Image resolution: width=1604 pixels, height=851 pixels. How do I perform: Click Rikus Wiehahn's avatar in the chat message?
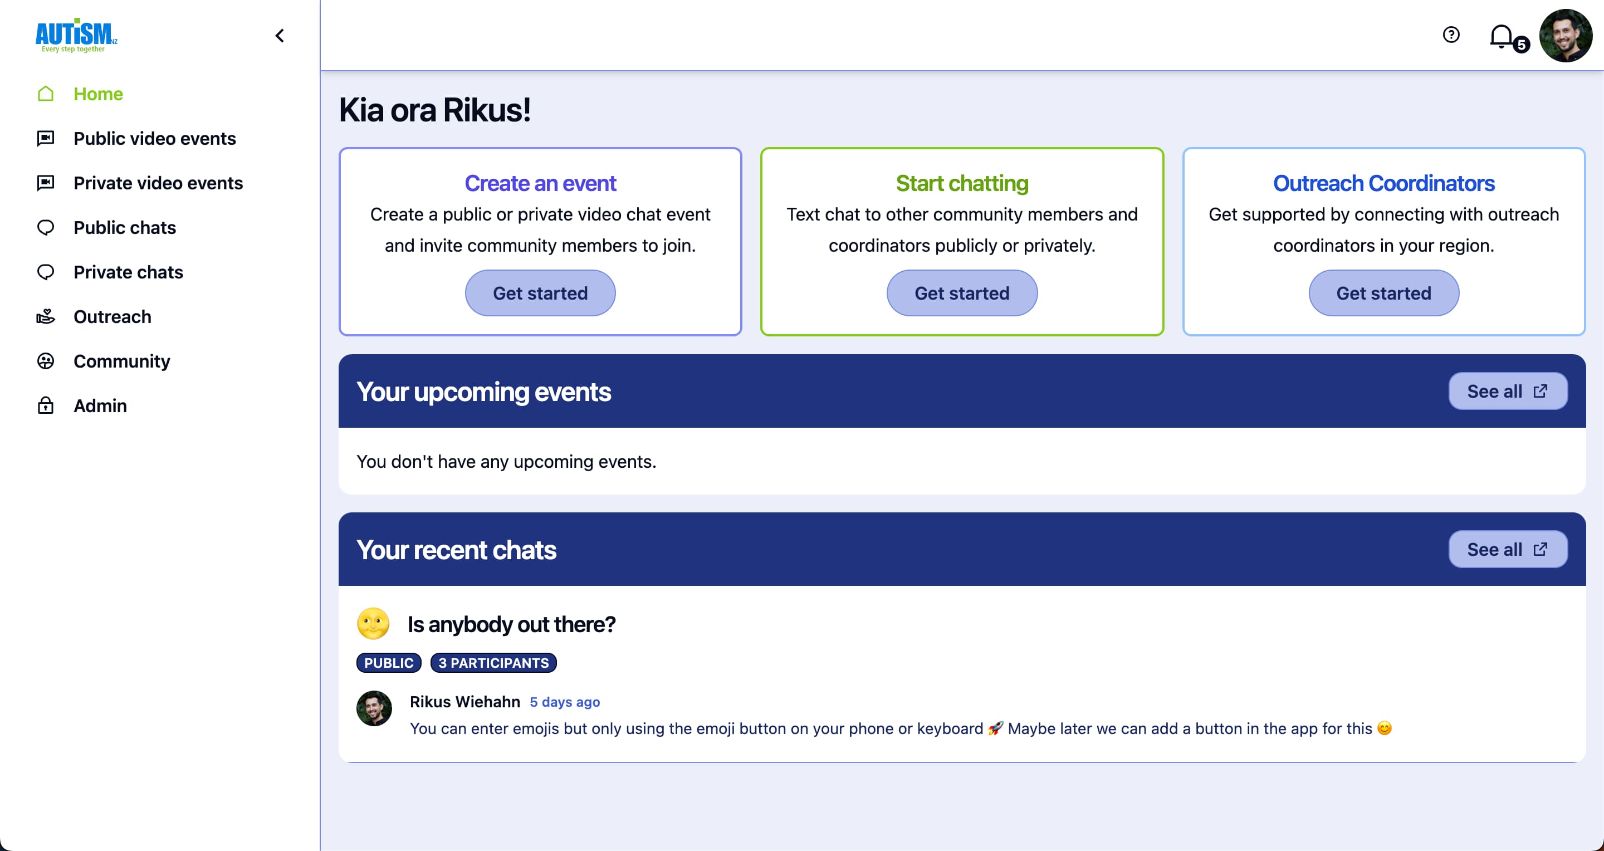(374, 708)
